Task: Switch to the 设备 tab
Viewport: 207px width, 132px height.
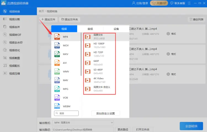Action: [x=116, y=29]
